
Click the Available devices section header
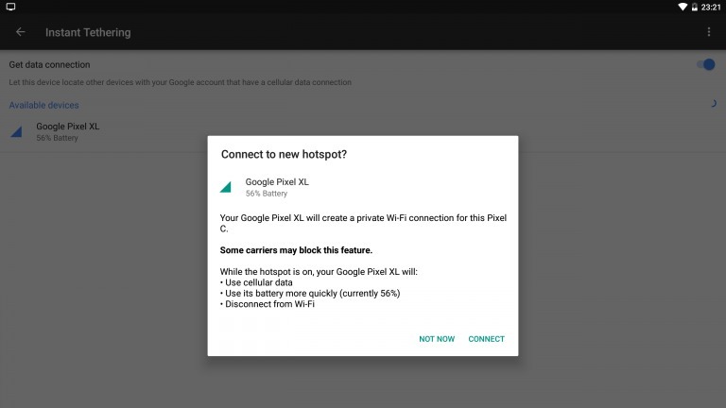pyautogui.click(x=44, y=105)
